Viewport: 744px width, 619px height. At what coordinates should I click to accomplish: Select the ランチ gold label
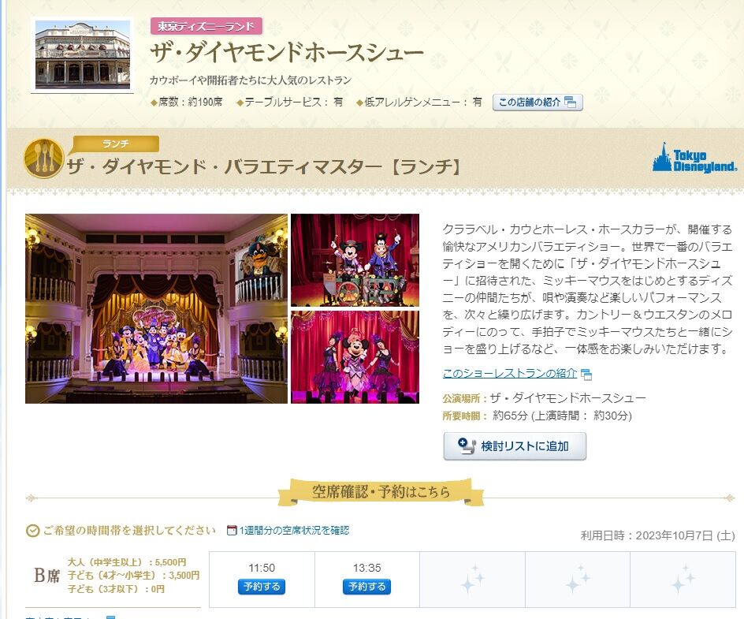tap(116, 144)
